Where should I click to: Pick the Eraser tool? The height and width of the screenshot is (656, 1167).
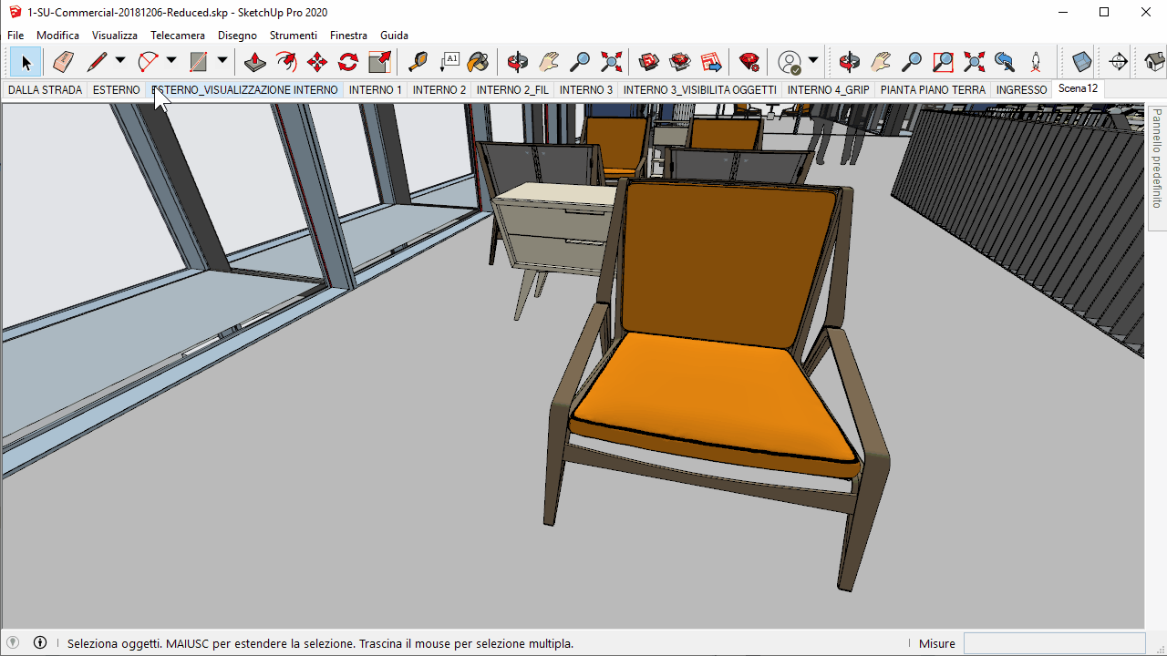tap(63, 62)
